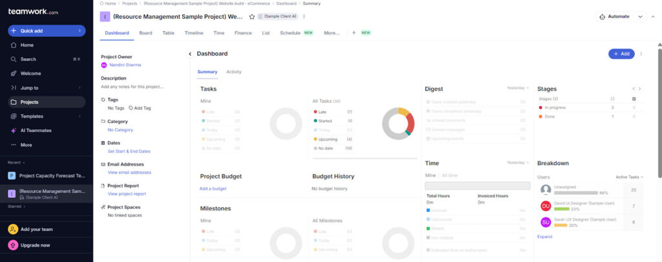Click Add your team icon
This screenshot has height=262, width=662.
[13, 229]
